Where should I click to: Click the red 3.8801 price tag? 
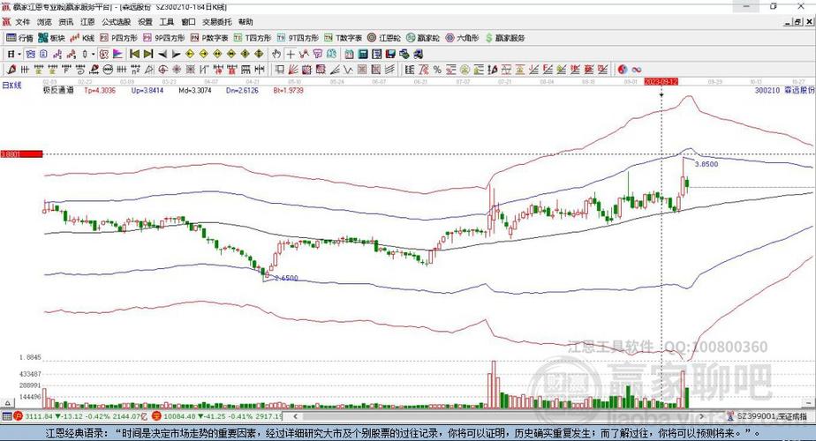tap(21, 154)
